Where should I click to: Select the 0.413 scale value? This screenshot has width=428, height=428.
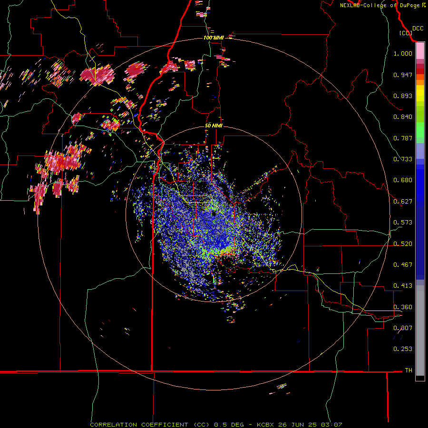point(403,286)
